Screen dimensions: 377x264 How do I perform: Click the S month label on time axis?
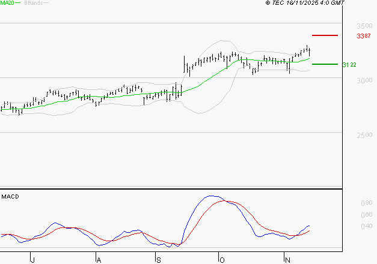[x=159, y=260]
